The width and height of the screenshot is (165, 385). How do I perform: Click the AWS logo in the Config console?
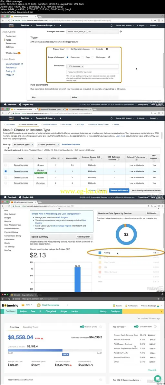tap(11, 25)
